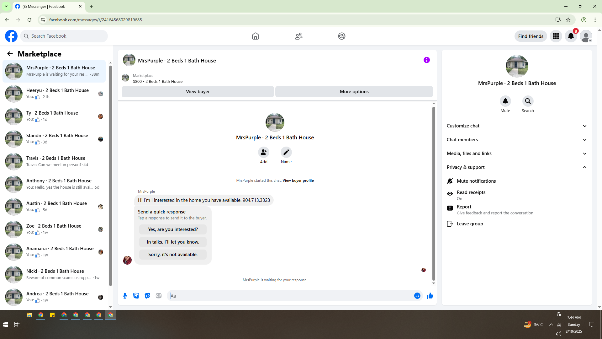602x339 pixels.
Task: Open the emoji picker in message box
Action: click(417, 296)
